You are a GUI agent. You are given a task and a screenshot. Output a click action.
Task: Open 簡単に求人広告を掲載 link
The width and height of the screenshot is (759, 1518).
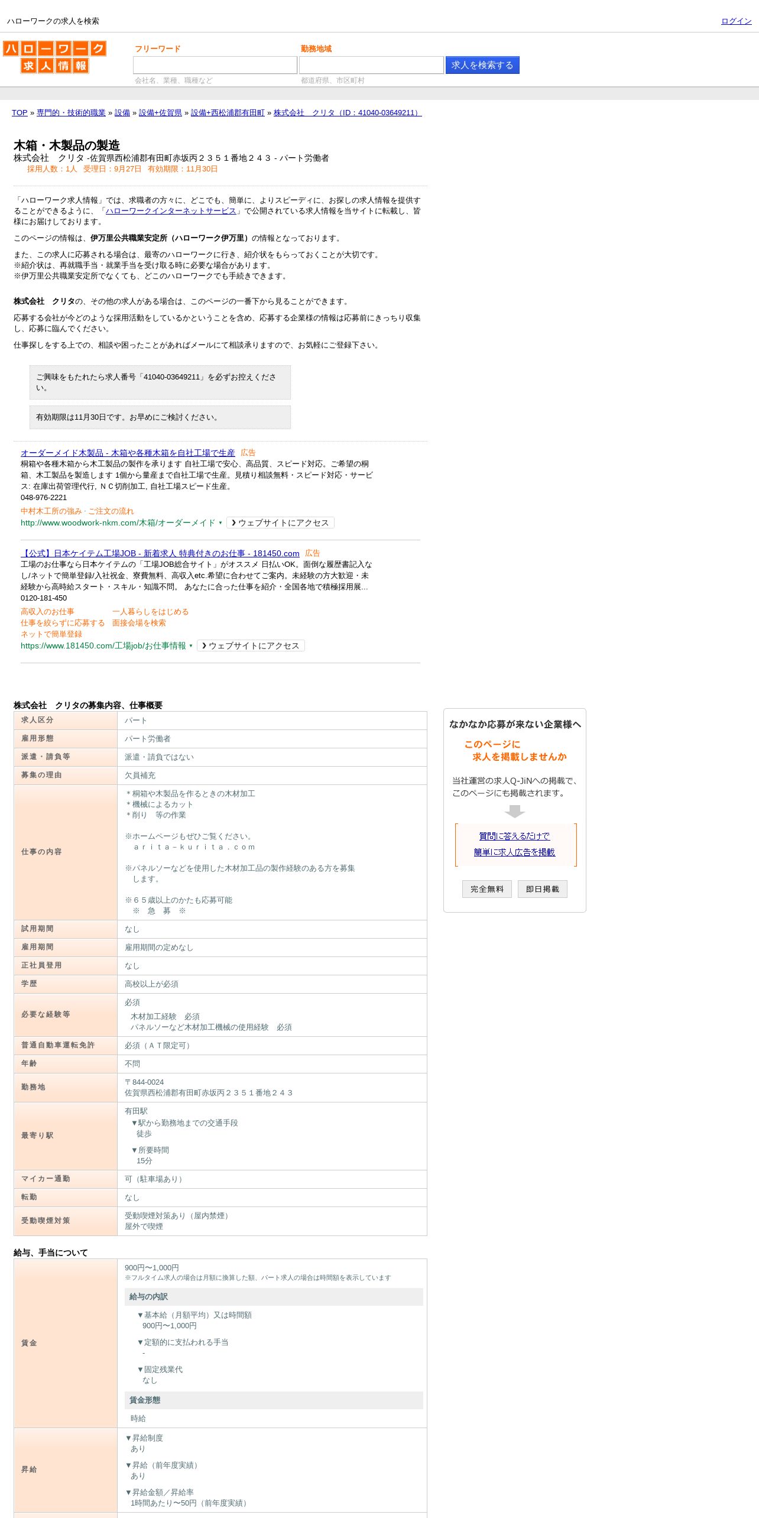(514, 852)
